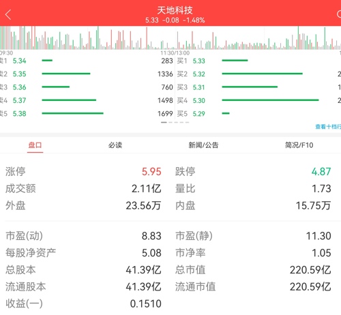341x315 pixels.
Task: Tap the 市盈(静) value 11.30
Action: point(318,236)
